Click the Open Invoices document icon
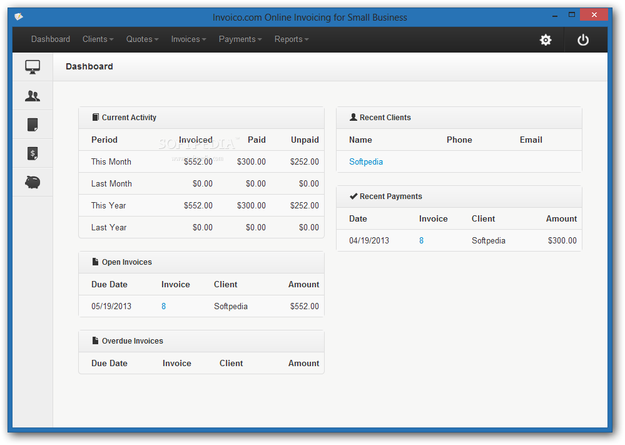The image size is (625, 445). point(95,262)
